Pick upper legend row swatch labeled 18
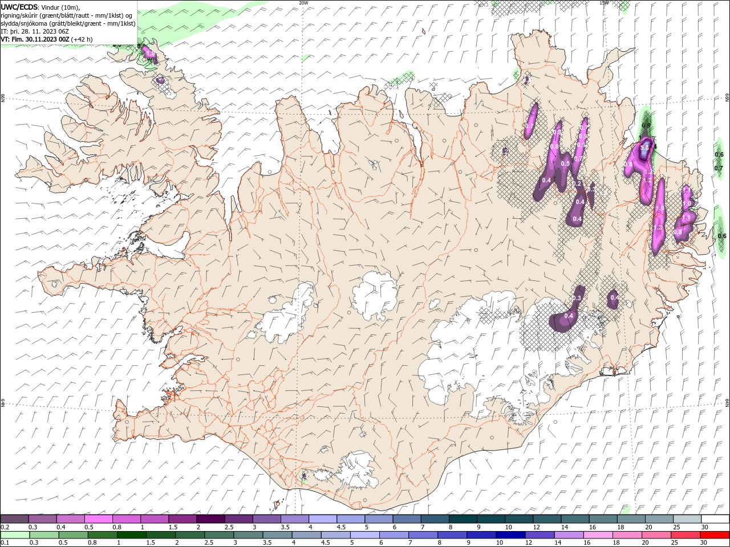The width and height of the screenshot is (730, 547). [x=632, y=519]
